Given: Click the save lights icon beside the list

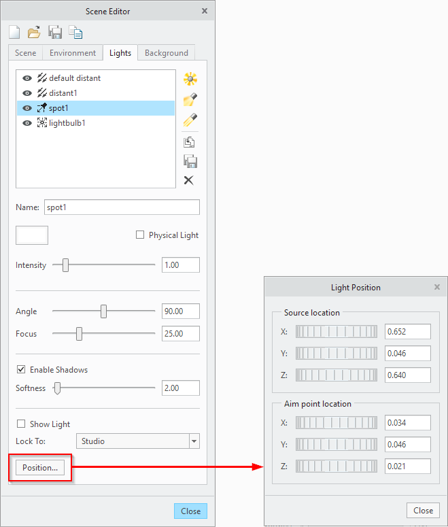Looking at the screenshot, I should click(190, 161).
